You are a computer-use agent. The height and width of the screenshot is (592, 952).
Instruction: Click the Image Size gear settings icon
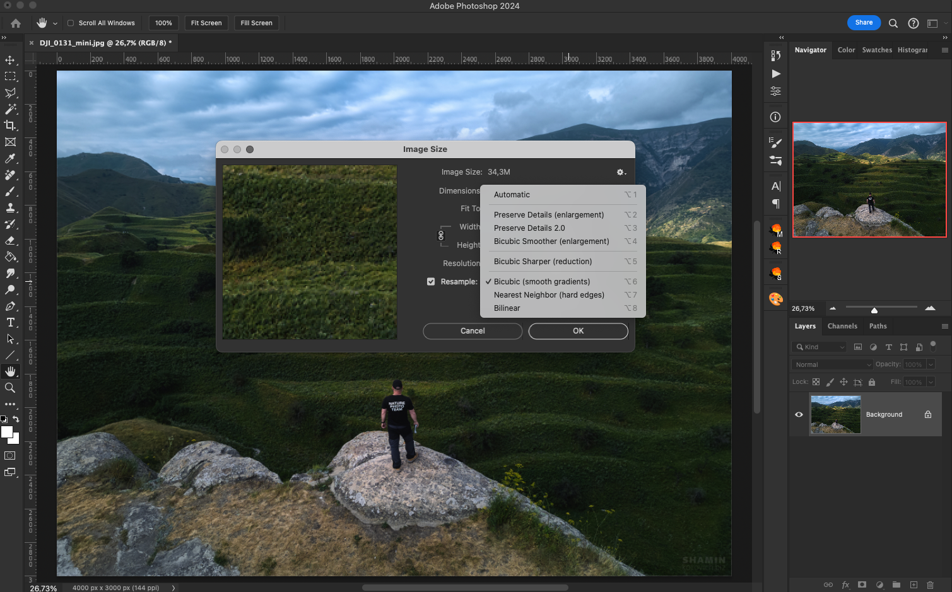point(621,172)
